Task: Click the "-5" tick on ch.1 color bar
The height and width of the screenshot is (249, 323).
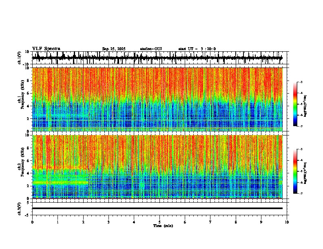Action: pyautogui.click(x=301, y=104)
